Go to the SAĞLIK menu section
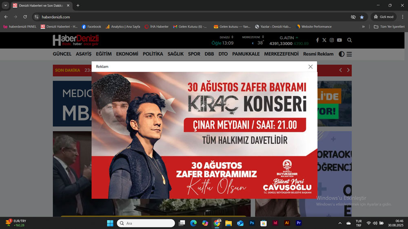 coord(175,54)
